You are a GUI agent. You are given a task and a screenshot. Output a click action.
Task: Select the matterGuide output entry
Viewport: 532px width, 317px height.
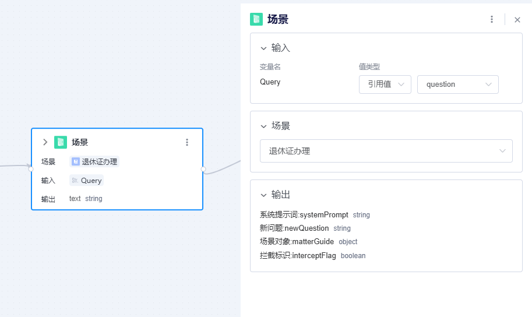(309, 242)
